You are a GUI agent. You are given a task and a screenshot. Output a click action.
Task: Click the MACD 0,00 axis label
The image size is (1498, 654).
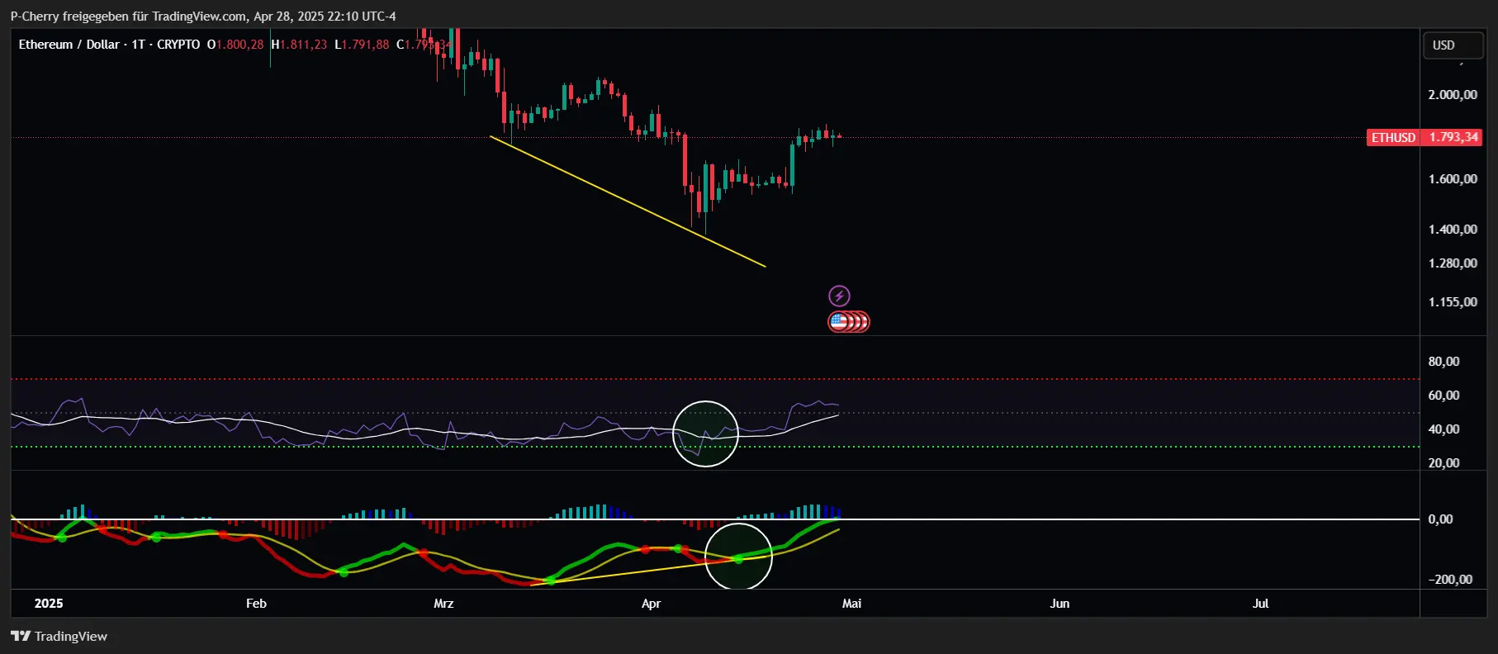pyautogui.click(x=1440, y=519)
